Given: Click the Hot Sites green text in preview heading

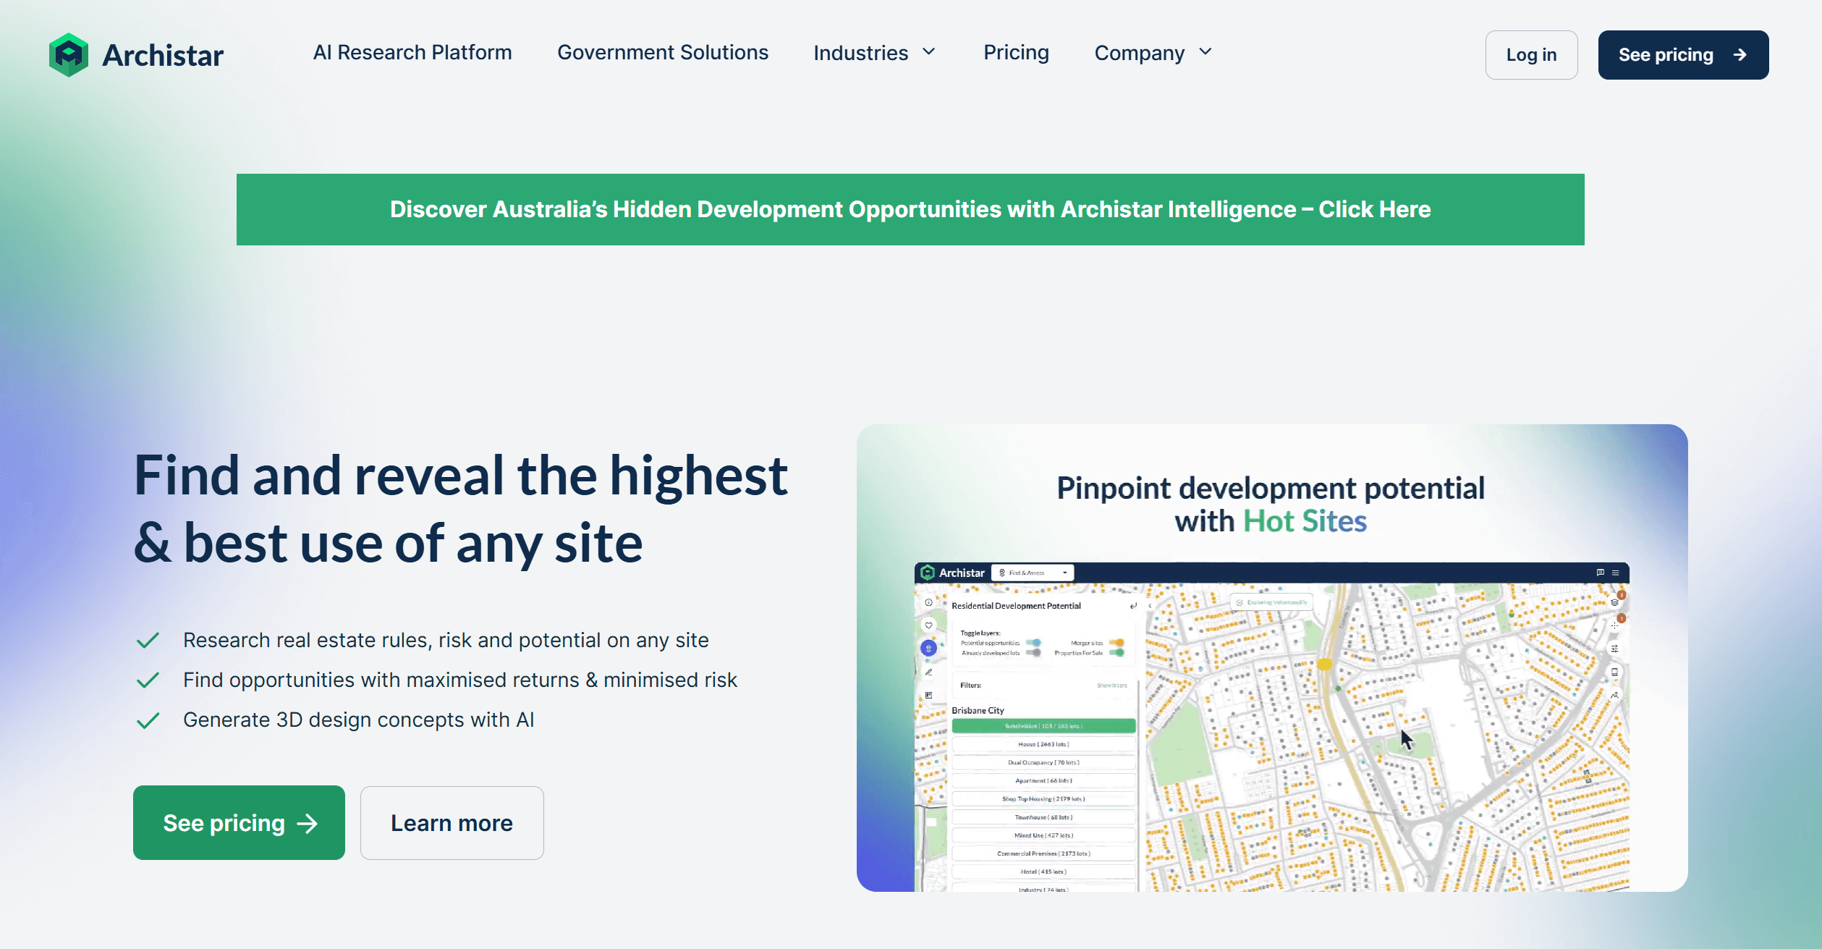Looking at the screenshot, I should point(1305,521).
